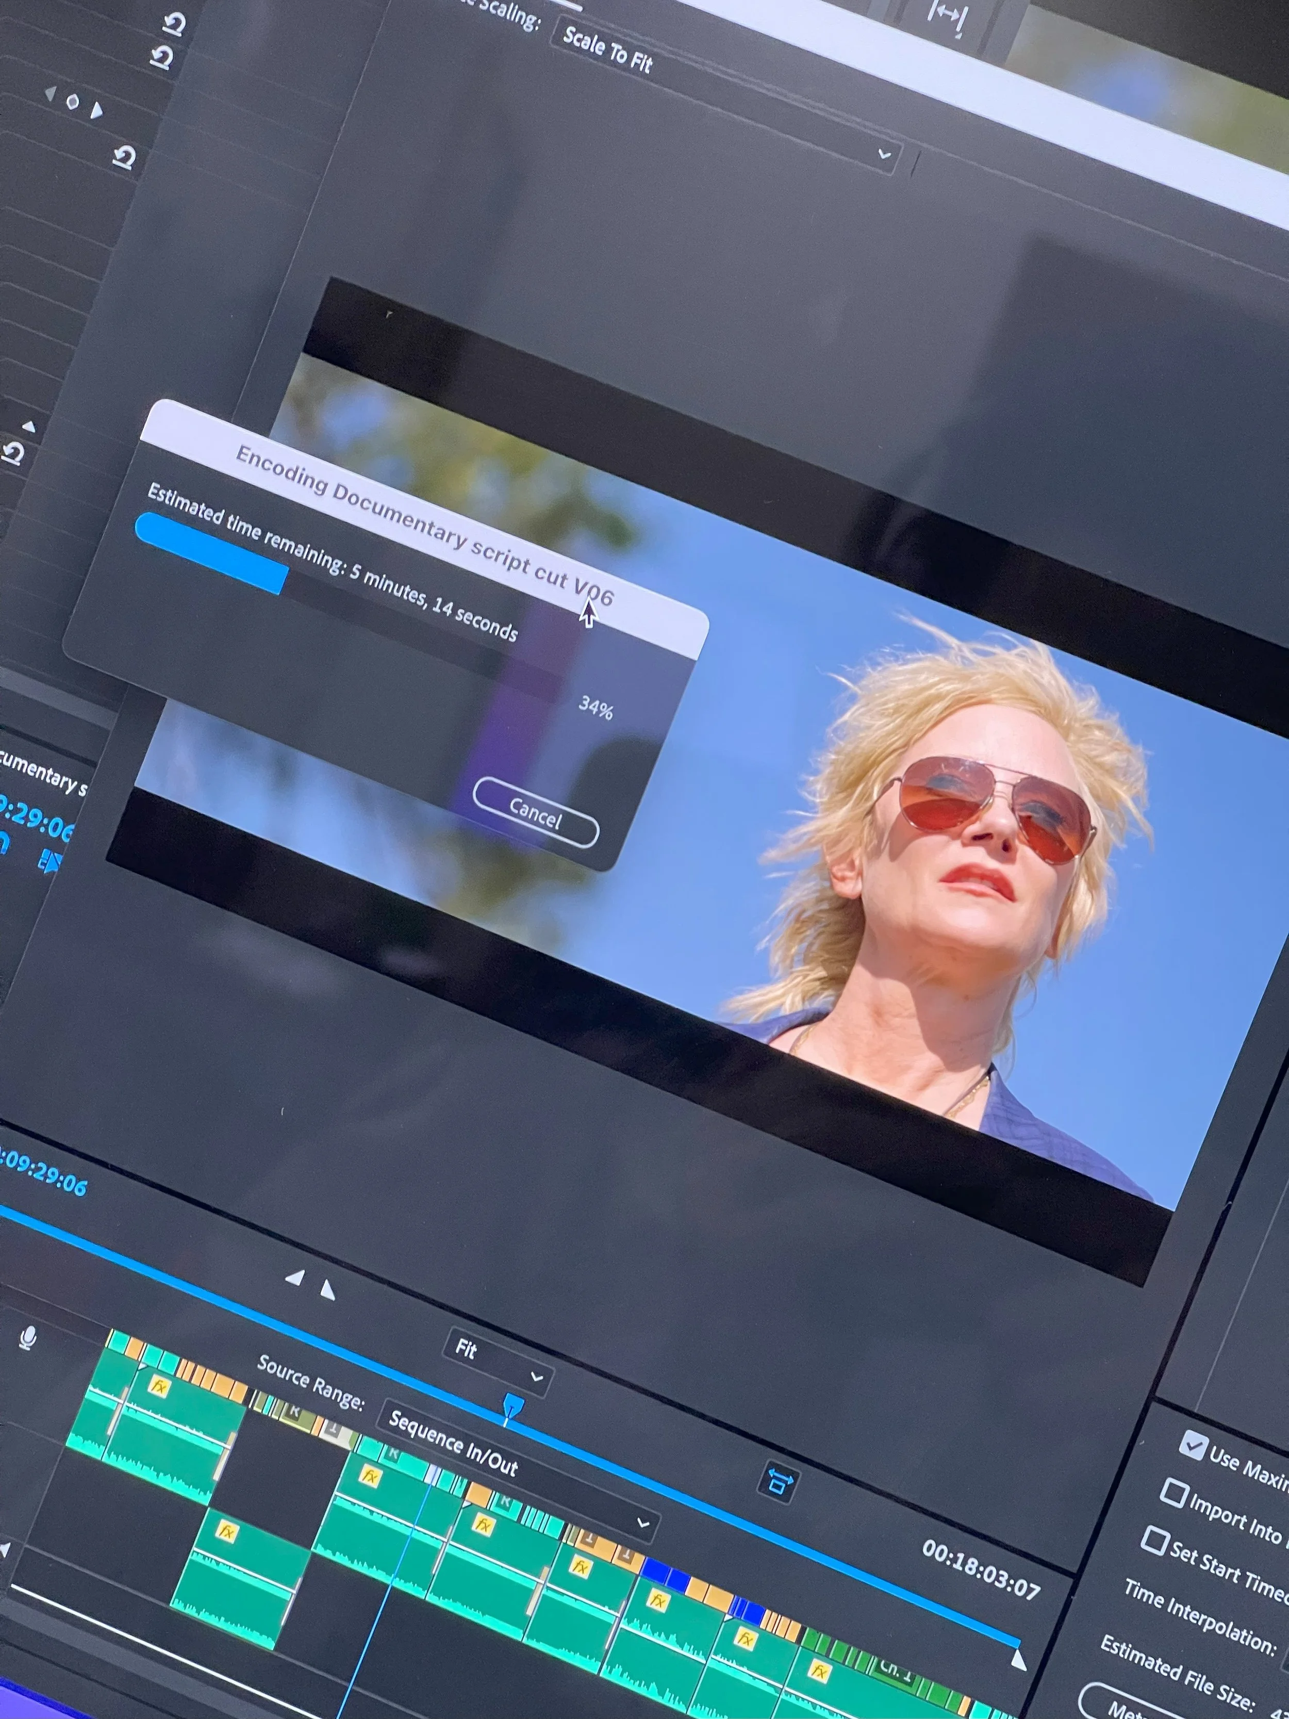The width and height of the screenshot is (1289, 1719).
Task: Click the upper 9:29:06 blue timecode
Action: [x=36, y=820]
